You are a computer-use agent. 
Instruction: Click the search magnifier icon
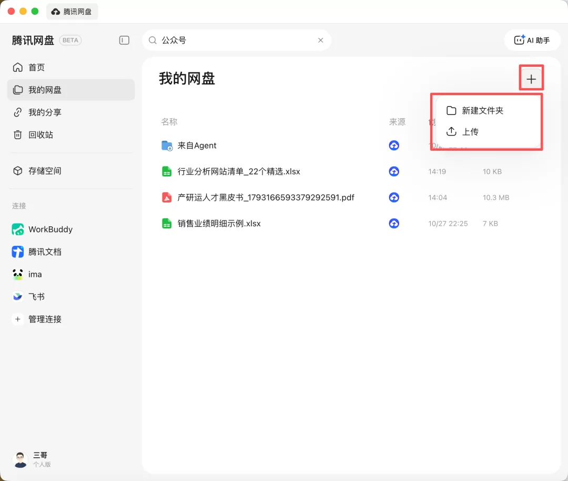pyautogui.click(x=153, y=40)
